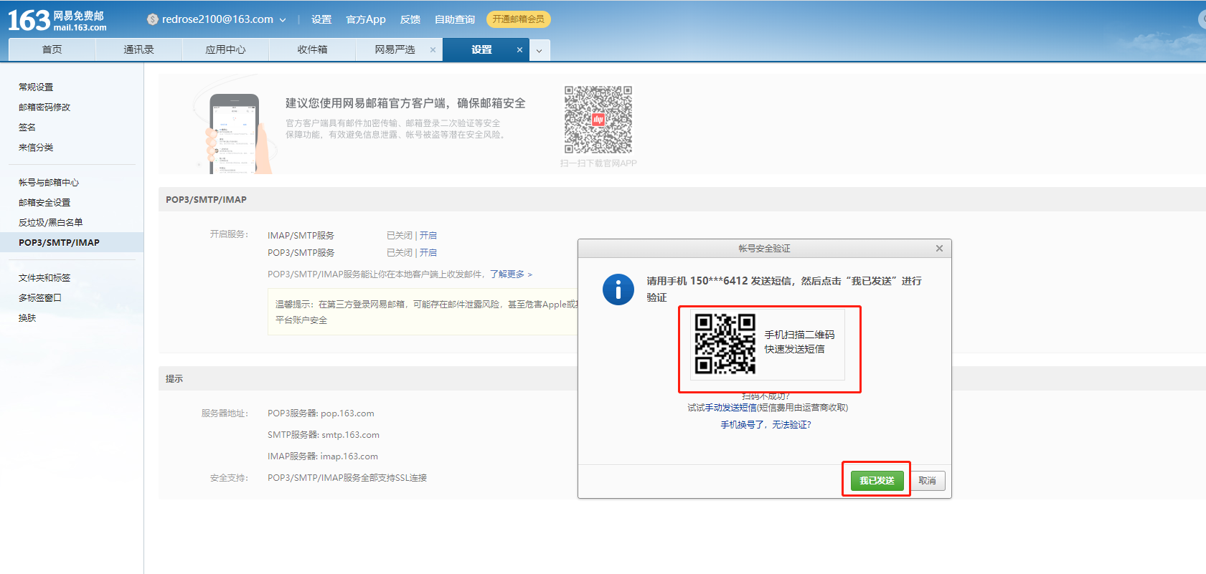
Task: Click 取消 in the verification dialog
Action: (927, 480)
